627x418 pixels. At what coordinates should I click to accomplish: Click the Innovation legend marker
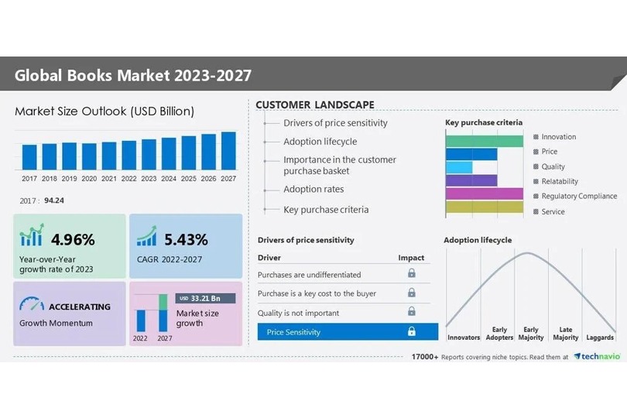536,137
